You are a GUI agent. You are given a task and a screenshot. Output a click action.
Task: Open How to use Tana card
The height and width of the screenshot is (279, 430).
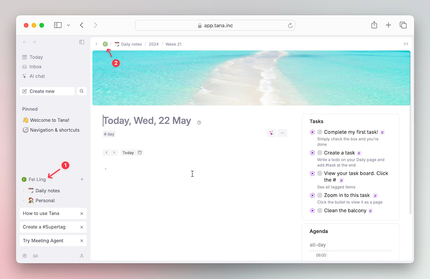click(x=49, y=214)
